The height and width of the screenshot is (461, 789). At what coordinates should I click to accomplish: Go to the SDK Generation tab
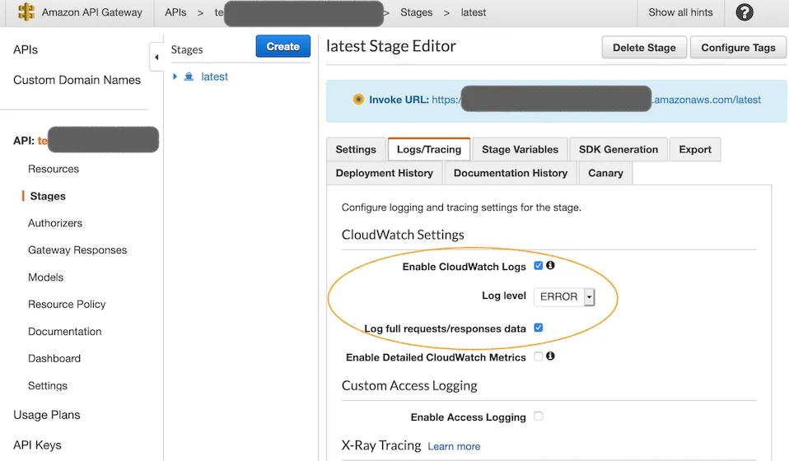[619, 149]
